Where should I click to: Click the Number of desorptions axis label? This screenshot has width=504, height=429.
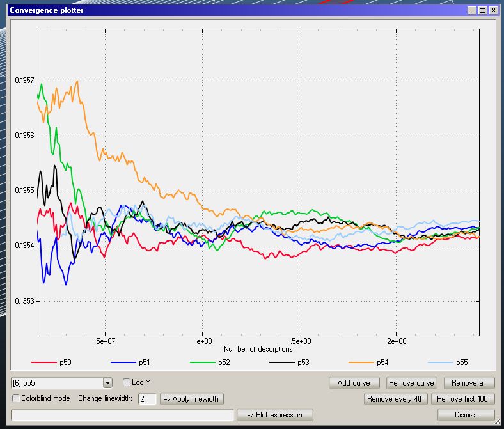(x=258, y=349)
